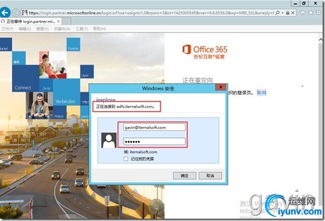Open the 查看(V) menu
The width and height of the screenshot is (325, 221).
[x=43, y=28]
